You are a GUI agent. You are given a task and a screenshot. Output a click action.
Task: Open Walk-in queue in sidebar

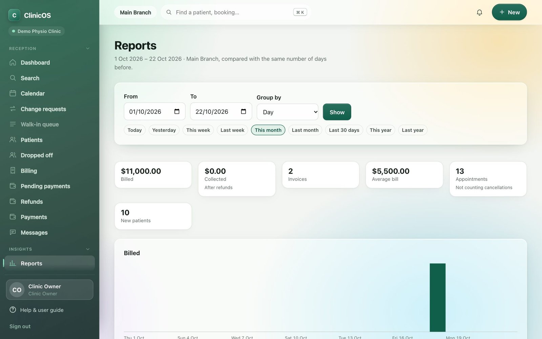pos(49,124)
